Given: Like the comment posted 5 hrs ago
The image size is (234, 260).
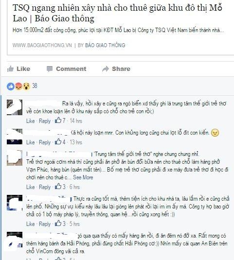Looking at the screenshot, I should [x=30, y=224].
